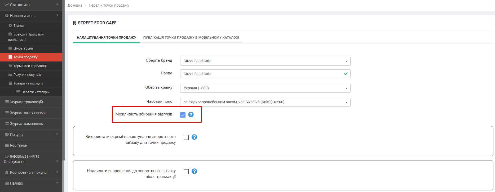The height and width of the screenshot is (192, 495).
Task: Enable окремі налаштування зворотнього зв'язку checkbox
Action: coord(186,137)
